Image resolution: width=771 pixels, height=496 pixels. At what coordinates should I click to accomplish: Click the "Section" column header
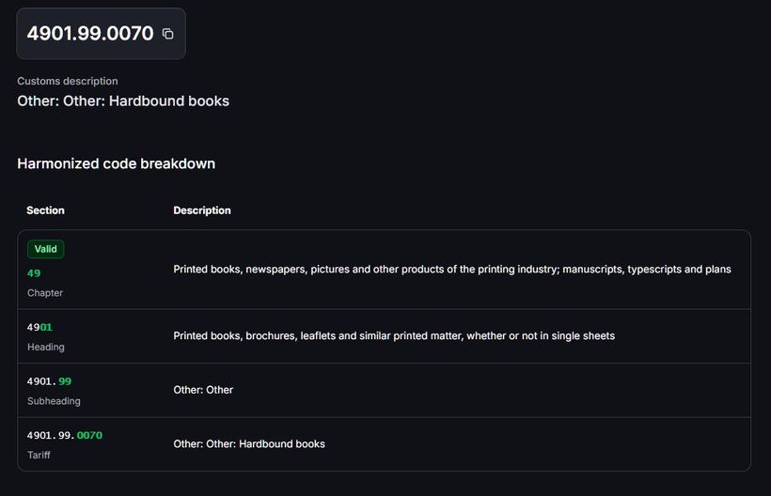pos(45,210)
